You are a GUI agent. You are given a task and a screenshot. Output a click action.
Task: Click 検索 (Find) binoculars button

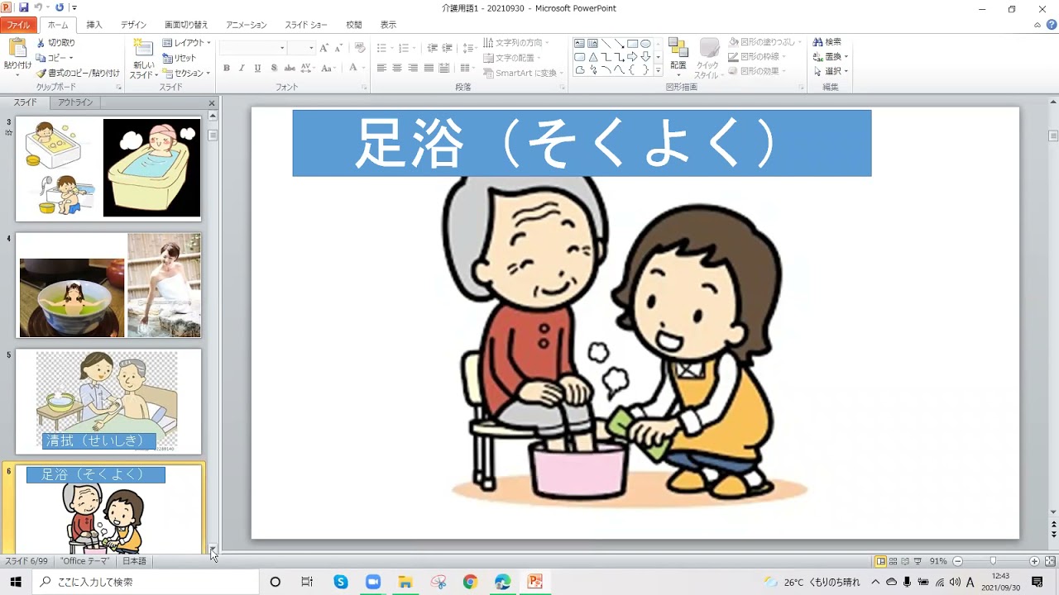(x=827, y=42)
